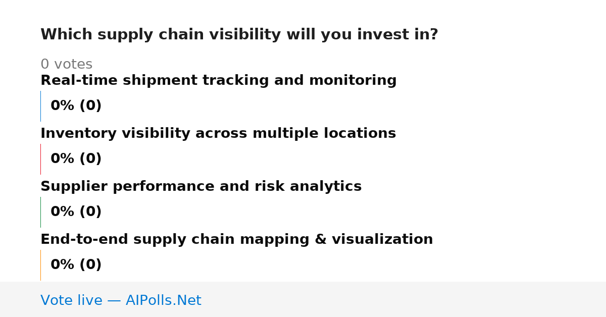Click the green result bar for supplier analytics
The image size is (606, 317).
pos(40,212)
